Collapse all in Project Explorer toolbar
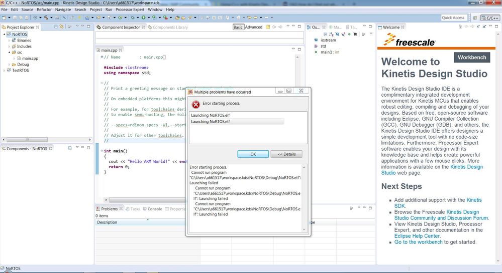Viewport: 502px width, 273px height. [56, 27]
